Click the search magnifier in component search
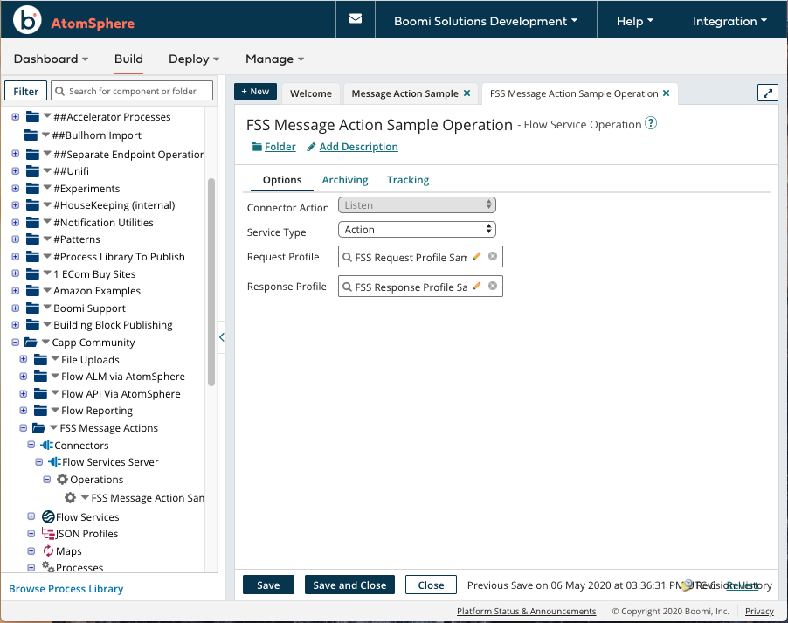Screen dimensions: 788x623 [x=59, y=91]
